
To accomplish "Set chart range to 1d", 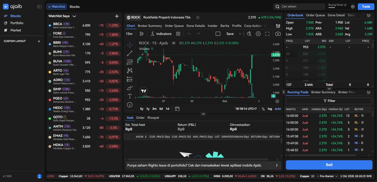I will (x=167, y=109).
